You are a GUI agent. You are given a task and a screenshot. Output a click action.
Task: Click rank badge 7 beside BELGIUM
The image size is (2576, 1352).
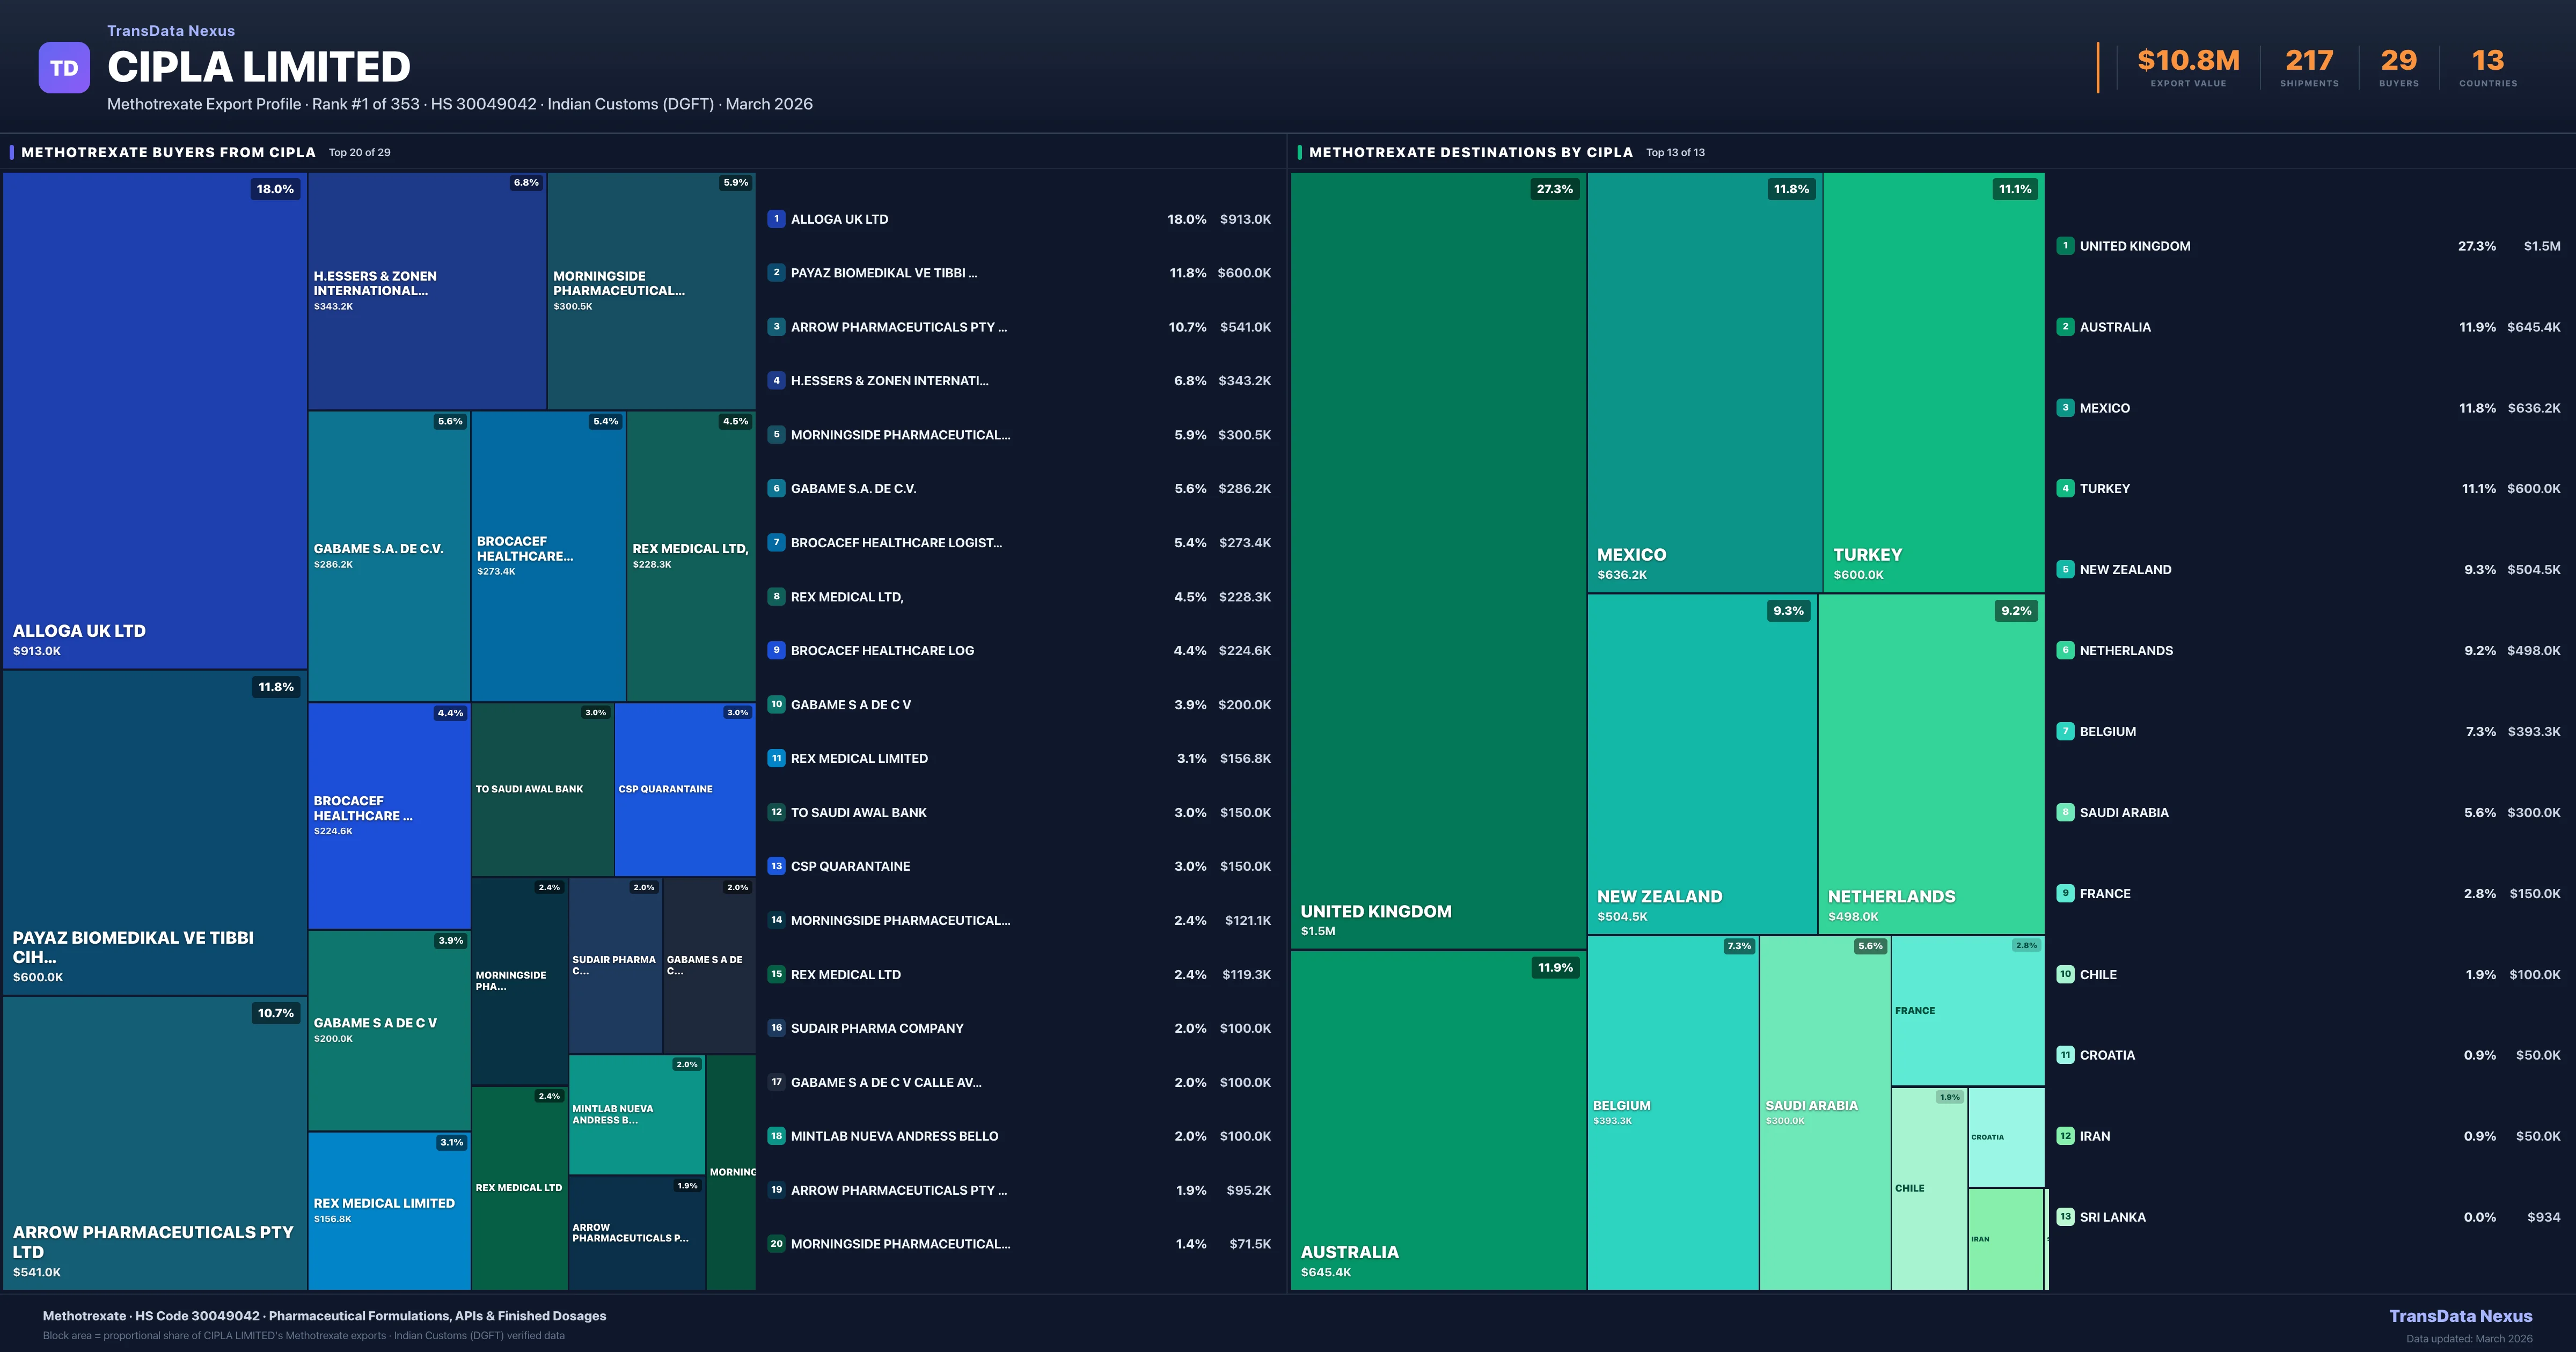2065,732
